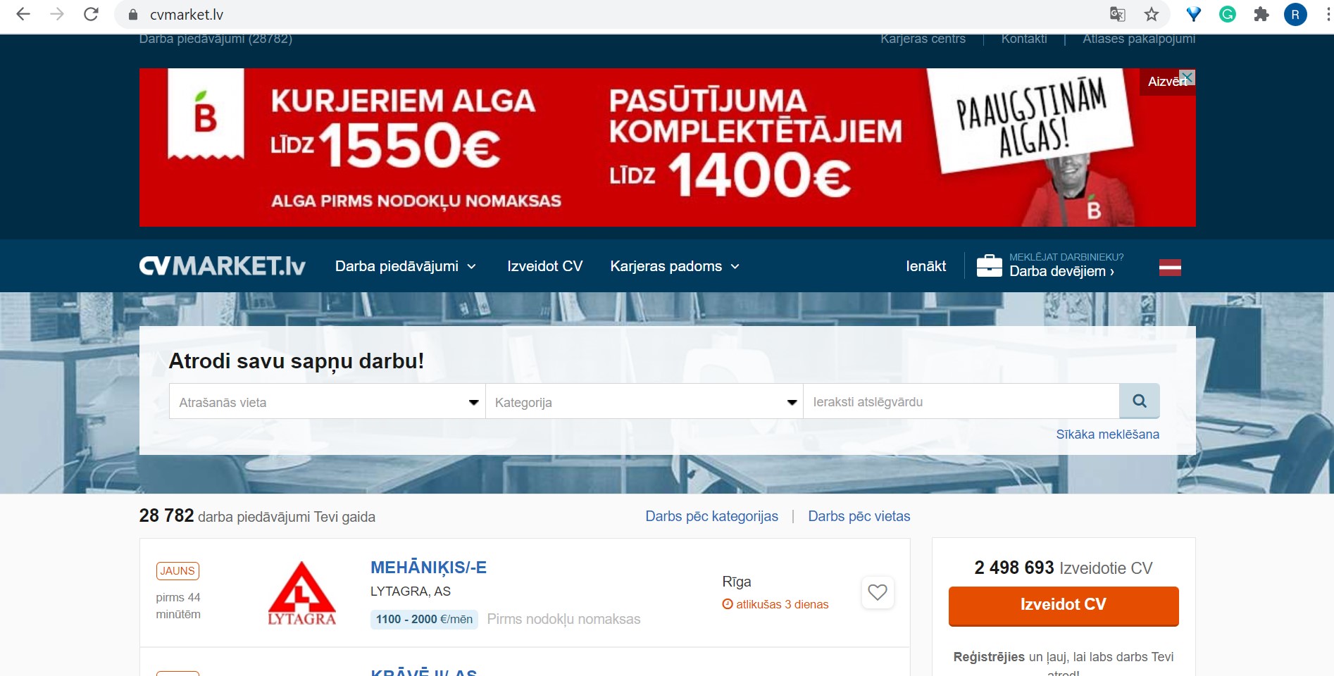Click orange Izveidot CV button

1064,606
